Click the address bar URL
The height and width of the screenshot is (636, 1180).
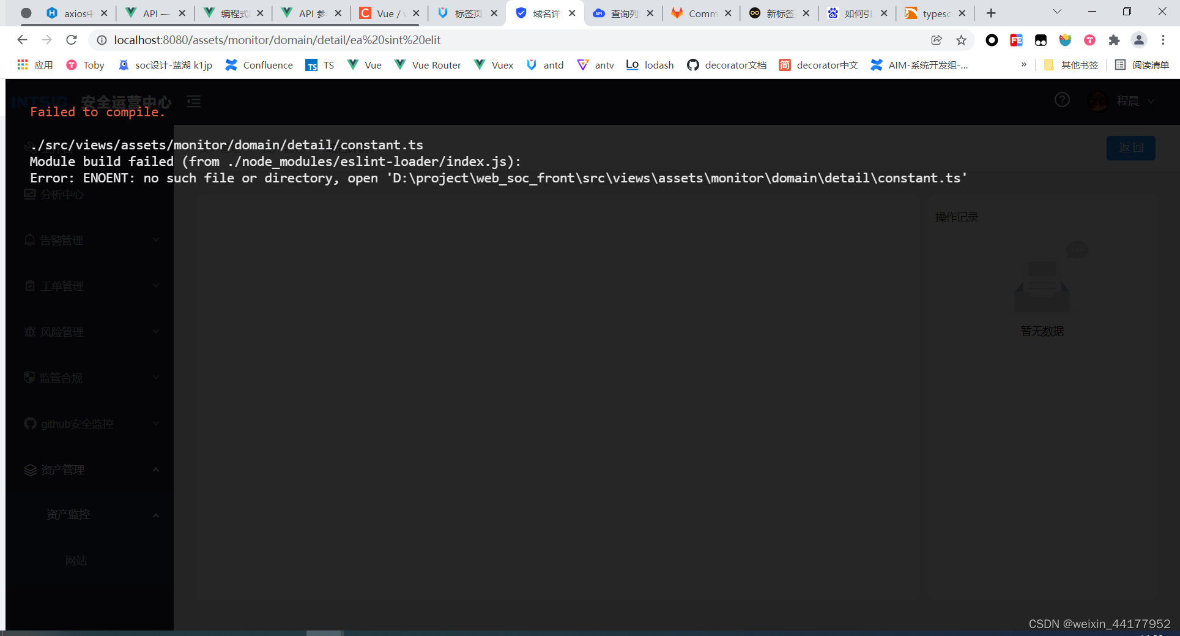(x=276, y=40)
